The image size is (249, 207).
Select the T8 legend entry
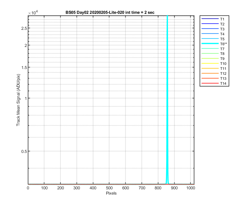(213, 54)
